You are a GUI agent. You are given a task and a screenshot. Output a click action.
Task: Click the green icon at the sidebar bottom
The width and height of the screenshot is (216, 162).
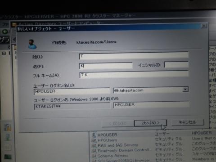pos(8,157)
